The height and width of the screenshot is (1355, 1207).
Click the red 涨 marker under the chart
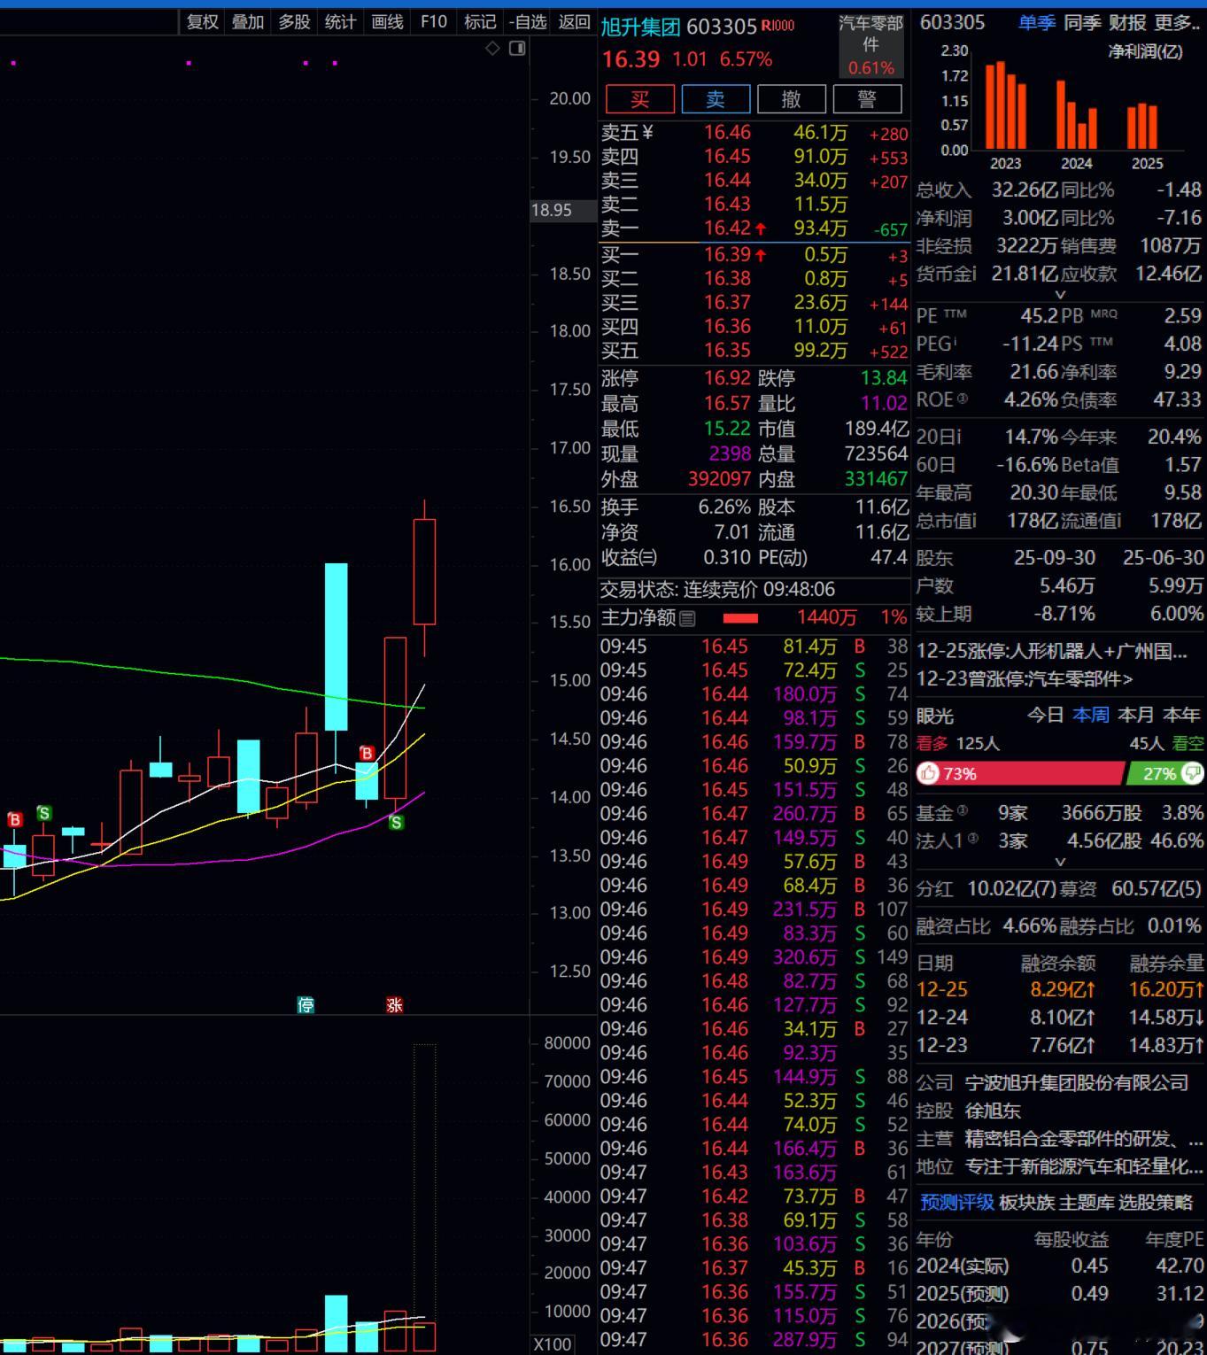(394, 1004)
